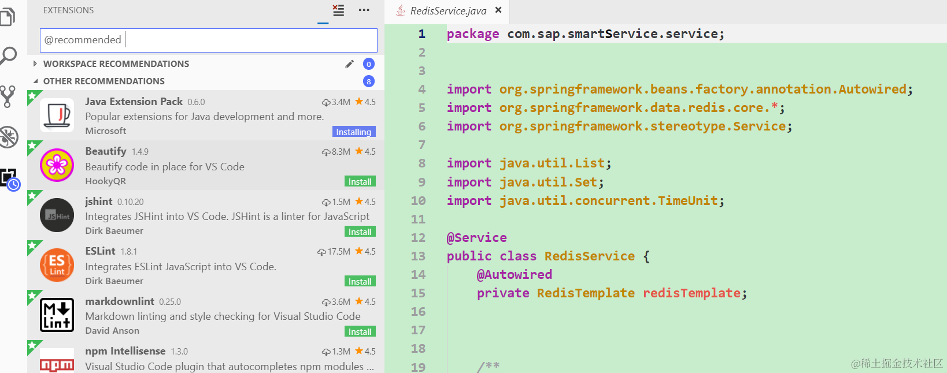Open the Search view in activity bar
Image resolution: width=947 pixels, height=373 pixels.
tap(8, 56)
